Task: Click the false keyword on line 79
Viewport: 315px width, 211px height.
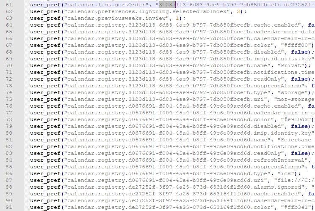Action: [x=299, y=126]
